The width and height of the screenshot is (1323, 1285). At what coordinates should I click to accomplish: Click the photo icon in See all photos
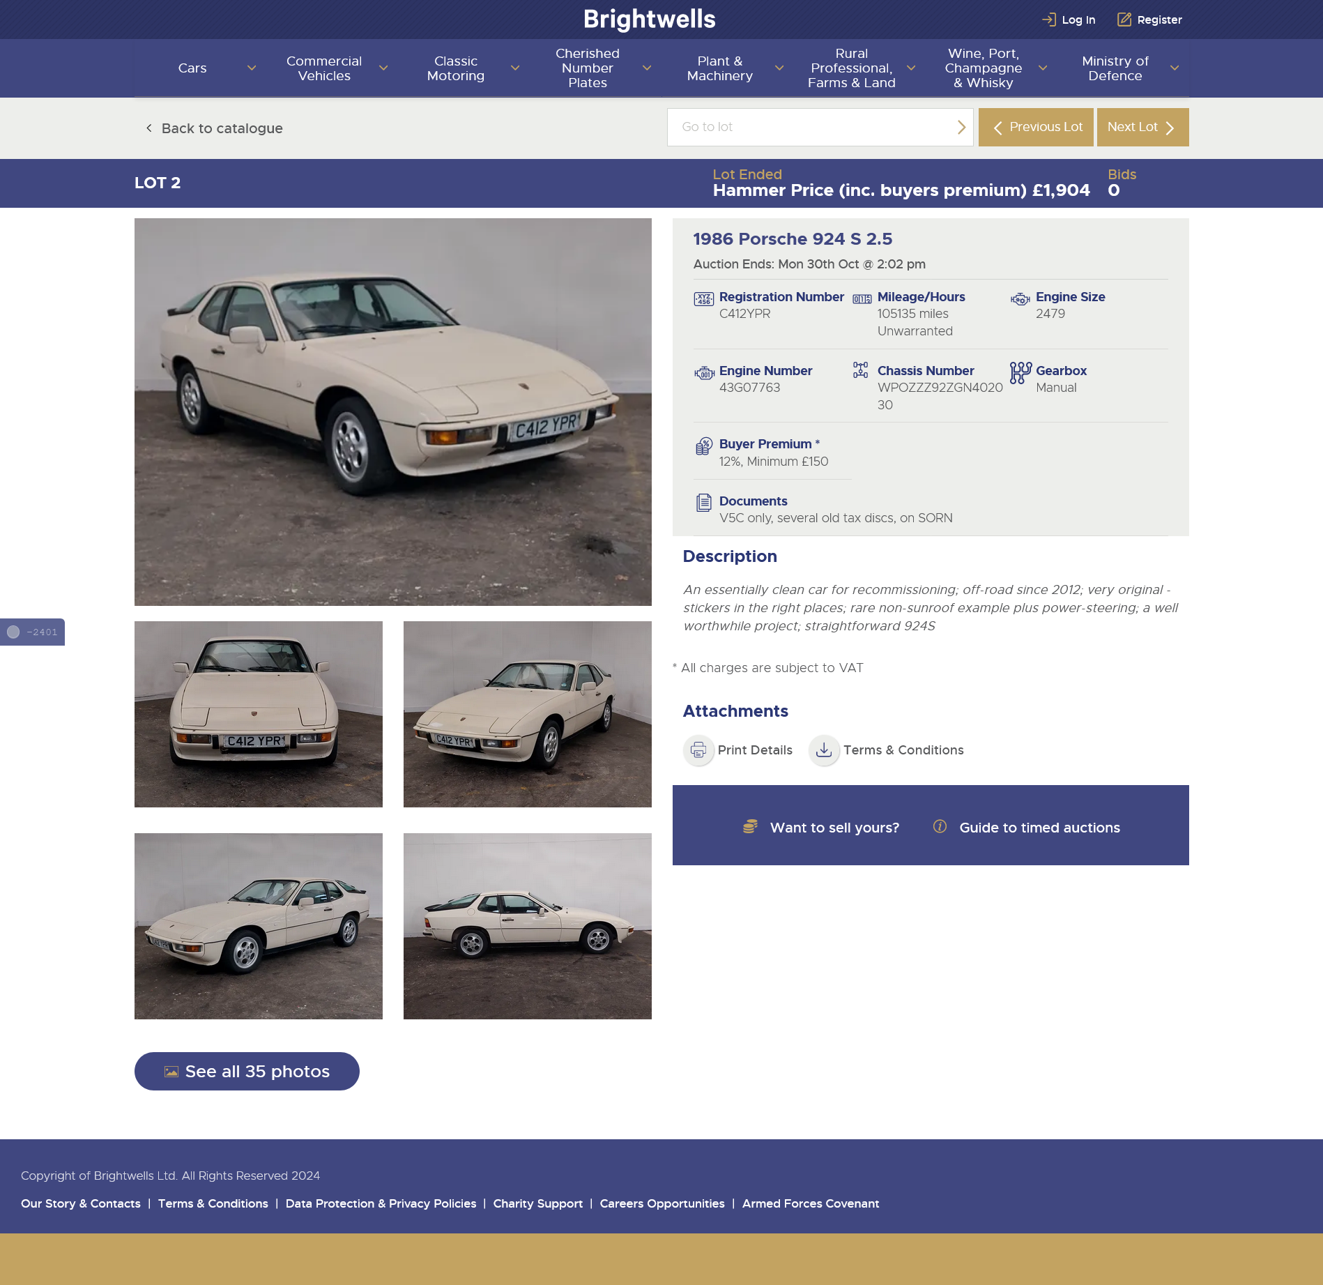(x=171, y=1072)
